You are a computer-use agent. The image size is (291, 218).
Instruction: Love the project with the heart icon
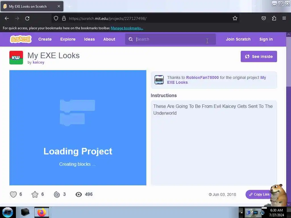point(13,194)
